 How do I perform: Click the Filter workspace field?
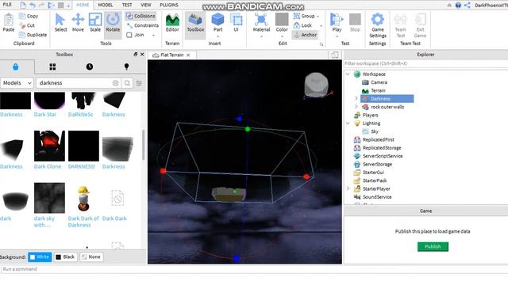coord(425,63)
